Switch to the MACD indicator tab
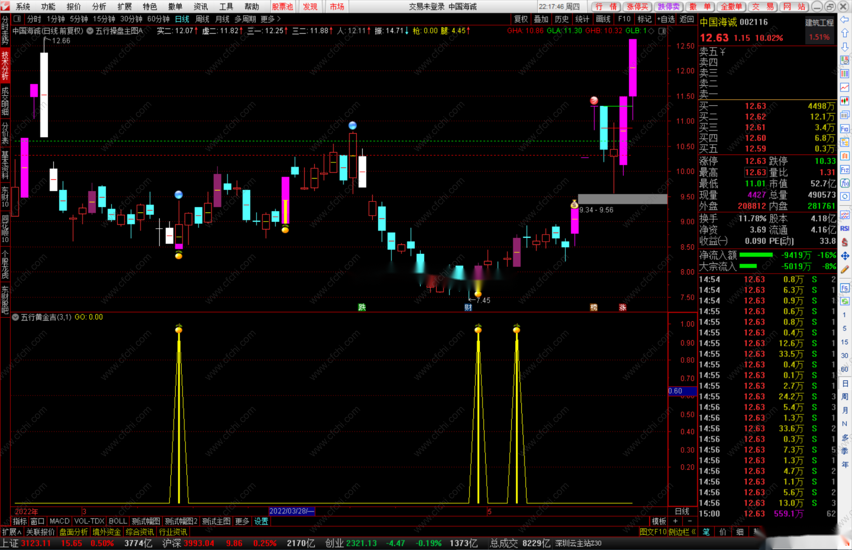Screen dimensions: 852x550 (59, 521)
